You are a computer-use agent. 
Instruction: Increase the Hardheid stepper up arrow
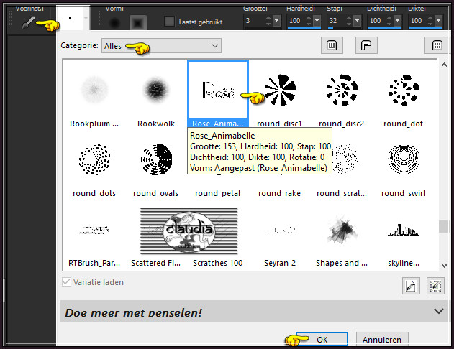click(309, 18)
